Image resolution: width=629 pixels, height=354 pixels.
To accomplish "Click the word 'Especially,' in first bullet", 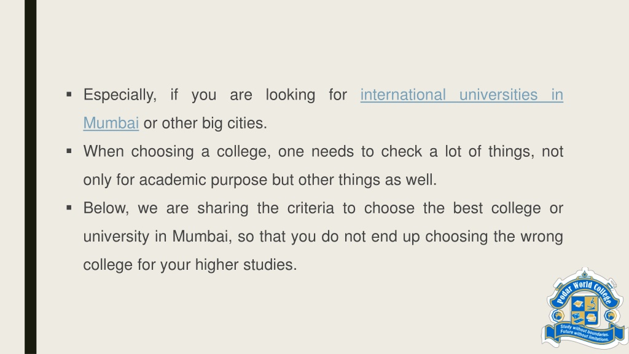I will click(120, 95).
